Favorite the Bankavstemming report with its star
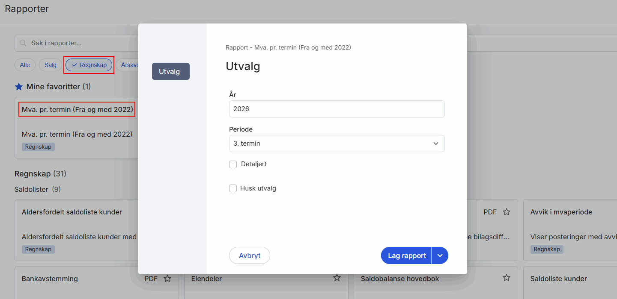The width and height of the screenshot is (617, 299). pos(167,278)
